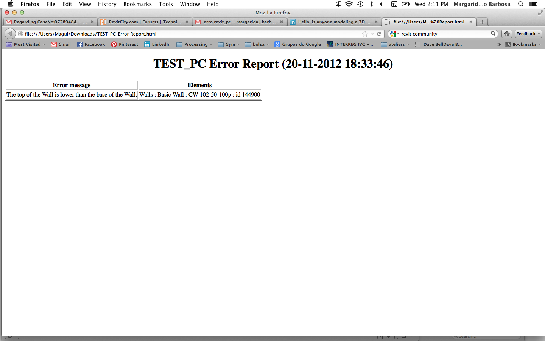
Task: Open the INTERREG IVC bookmark
Action: pos(351,44)
